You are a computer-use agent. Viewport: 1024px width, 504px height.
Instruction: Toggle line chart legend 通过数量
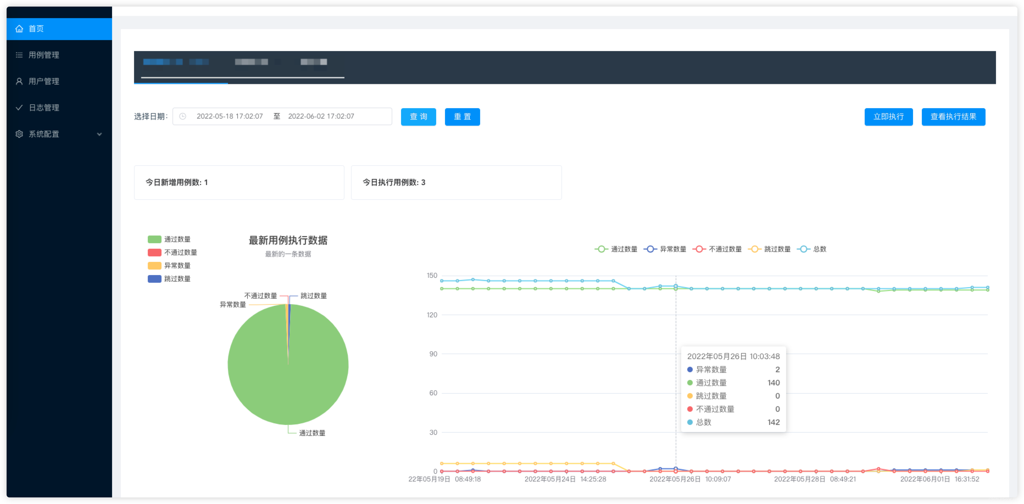[616, 249]
